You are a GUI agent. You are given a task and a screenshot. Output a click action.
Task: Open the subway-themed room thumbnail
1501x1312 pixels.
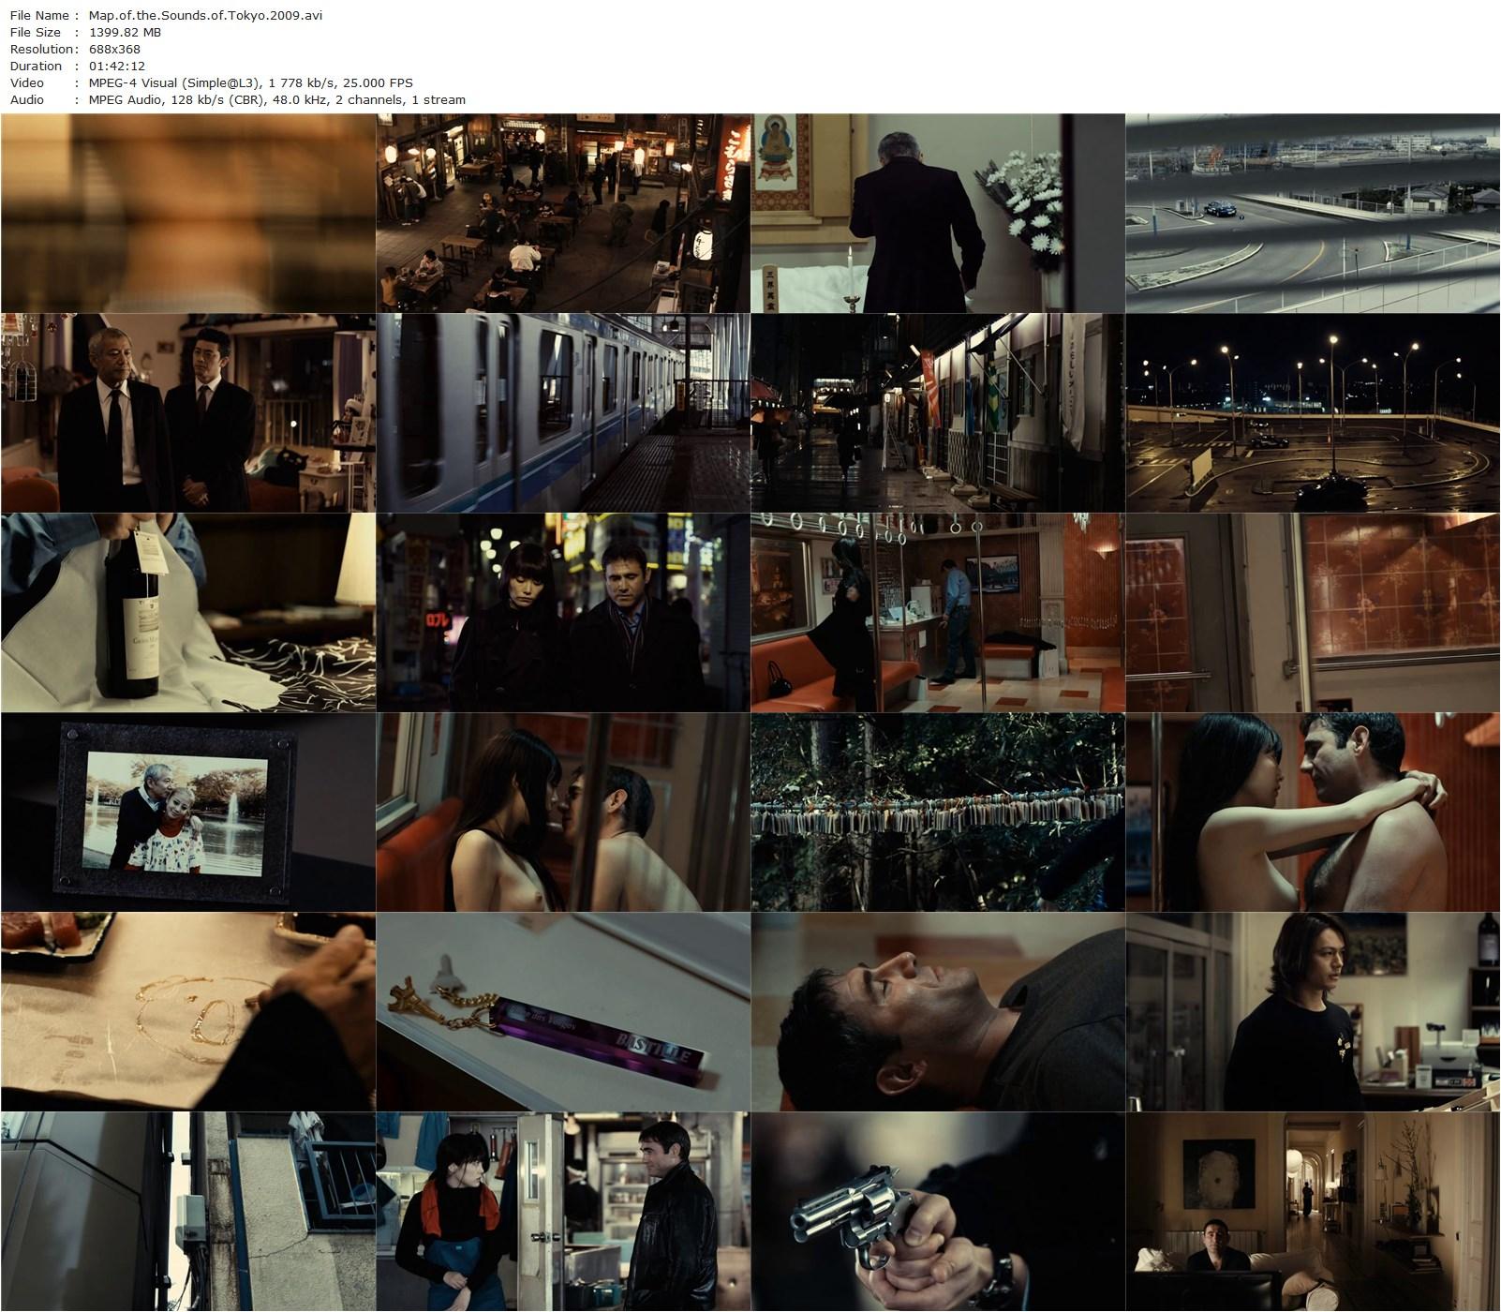(938, 613)
